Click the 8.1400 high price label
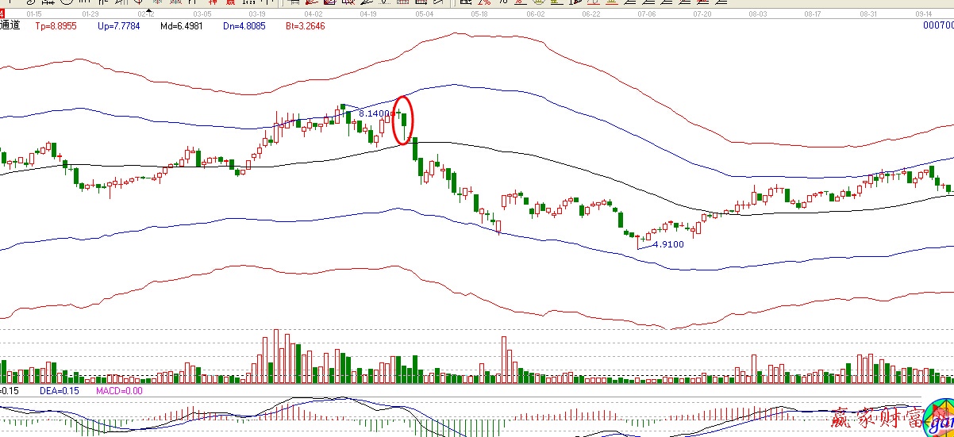This screenshot has height=437, width=954. pos(375,114)
